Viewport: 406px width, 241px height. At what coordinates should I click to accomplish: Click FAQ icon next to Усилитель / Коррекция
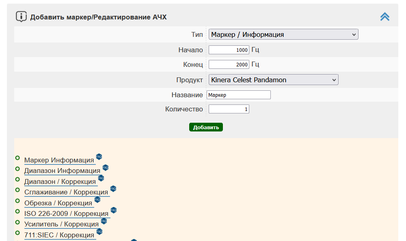point(104,221)
